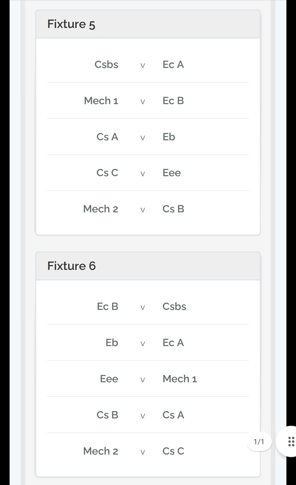Select the Fixture 5 header
Screen dimensions: 296x485
148,24
